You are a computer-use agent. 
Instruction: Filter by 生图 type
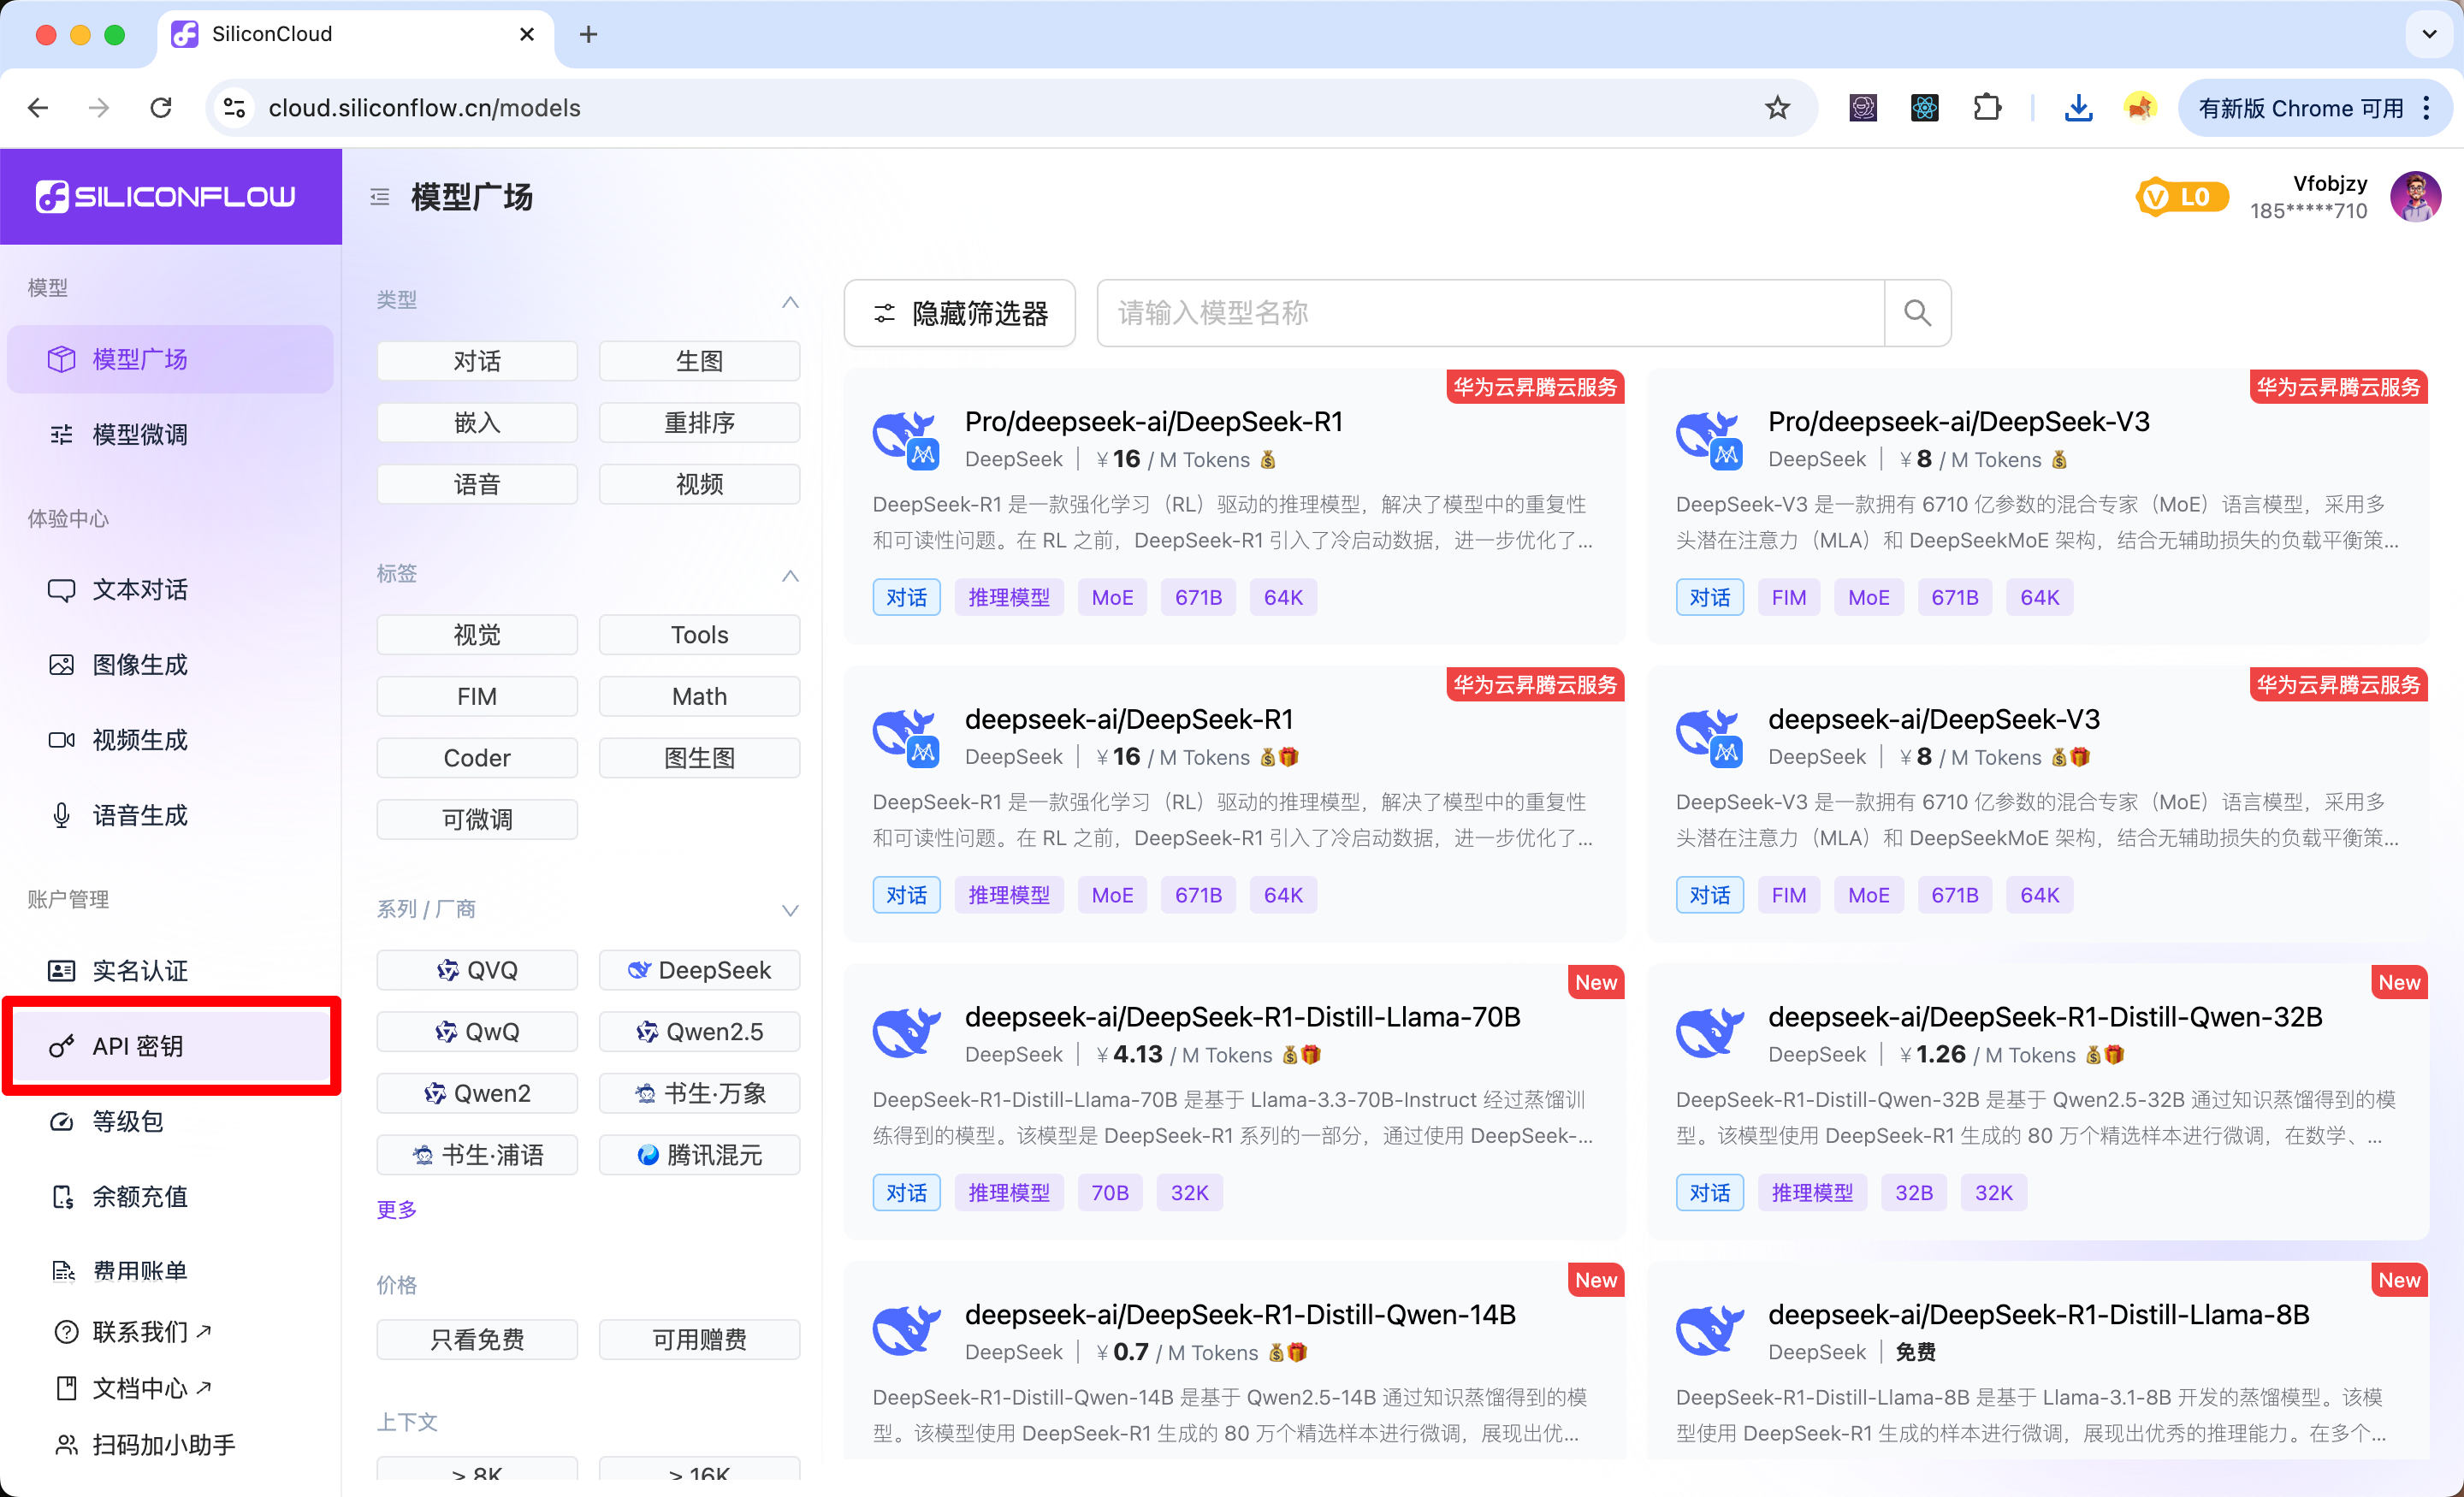coord(699,361)
